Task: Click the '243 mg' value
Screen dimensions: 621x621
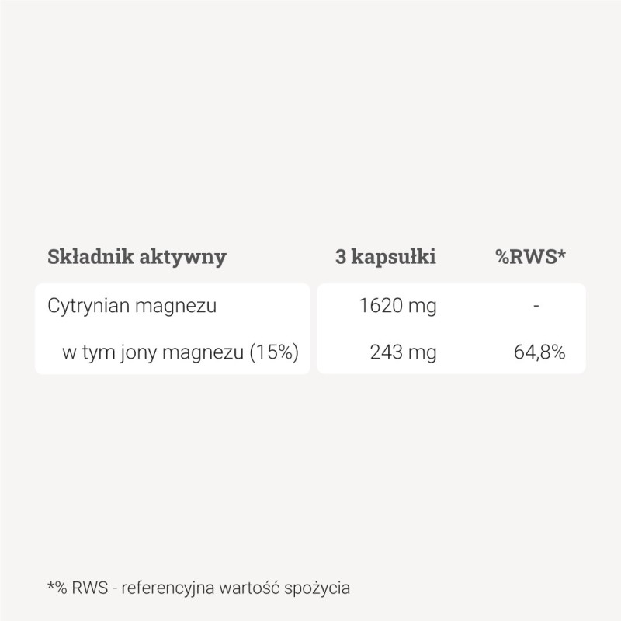Action: (404, 352)
